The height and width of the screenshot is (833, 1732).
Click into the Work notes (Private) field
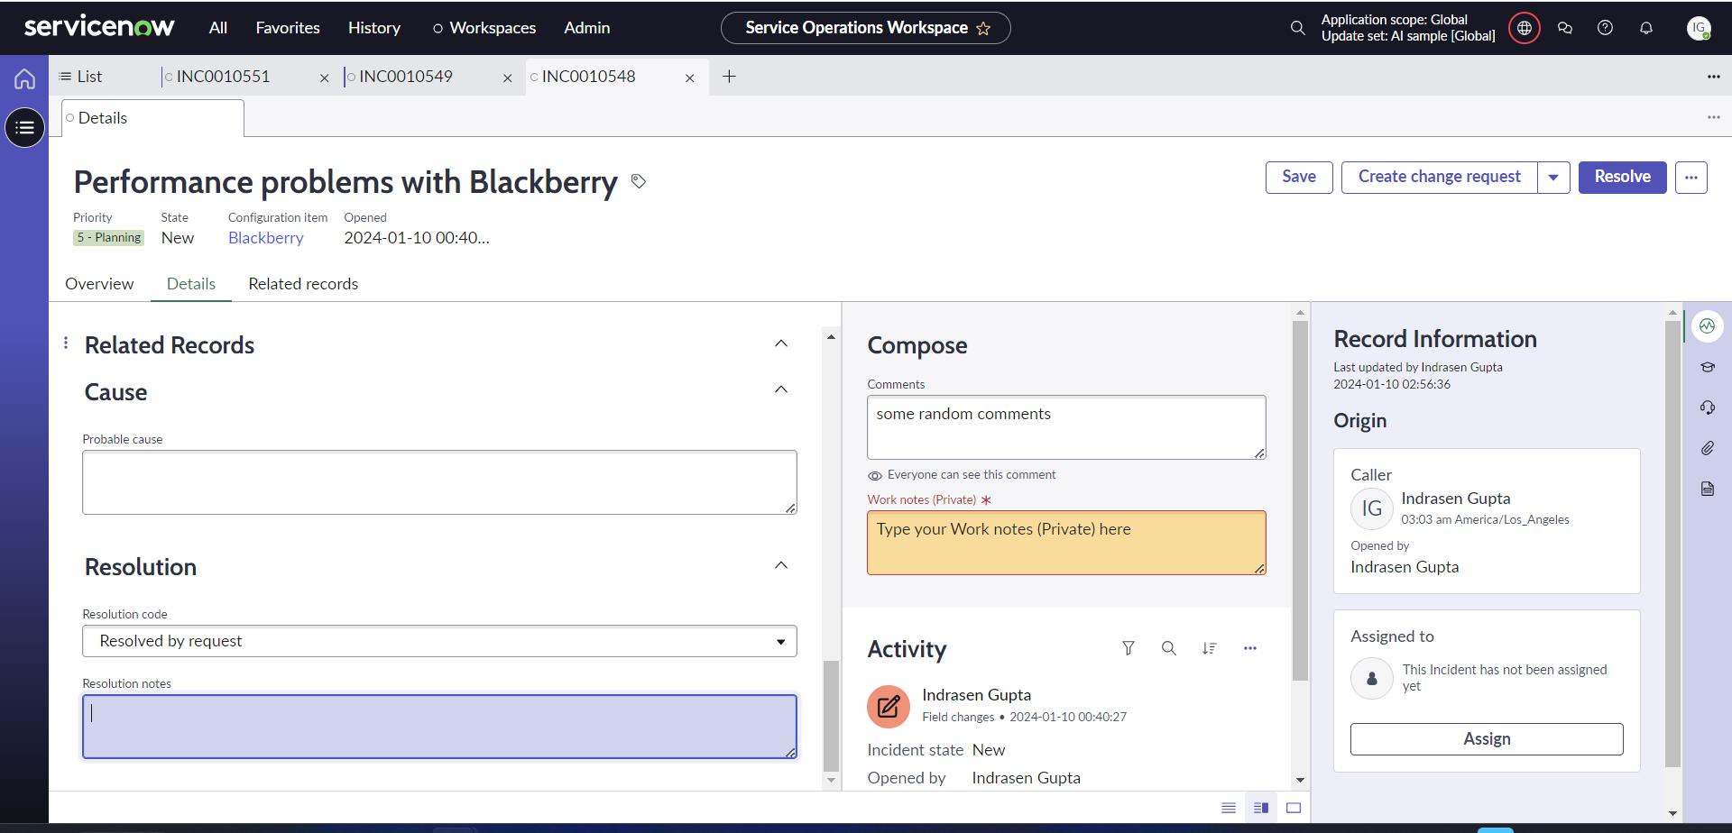click(x=1066, y=543)
